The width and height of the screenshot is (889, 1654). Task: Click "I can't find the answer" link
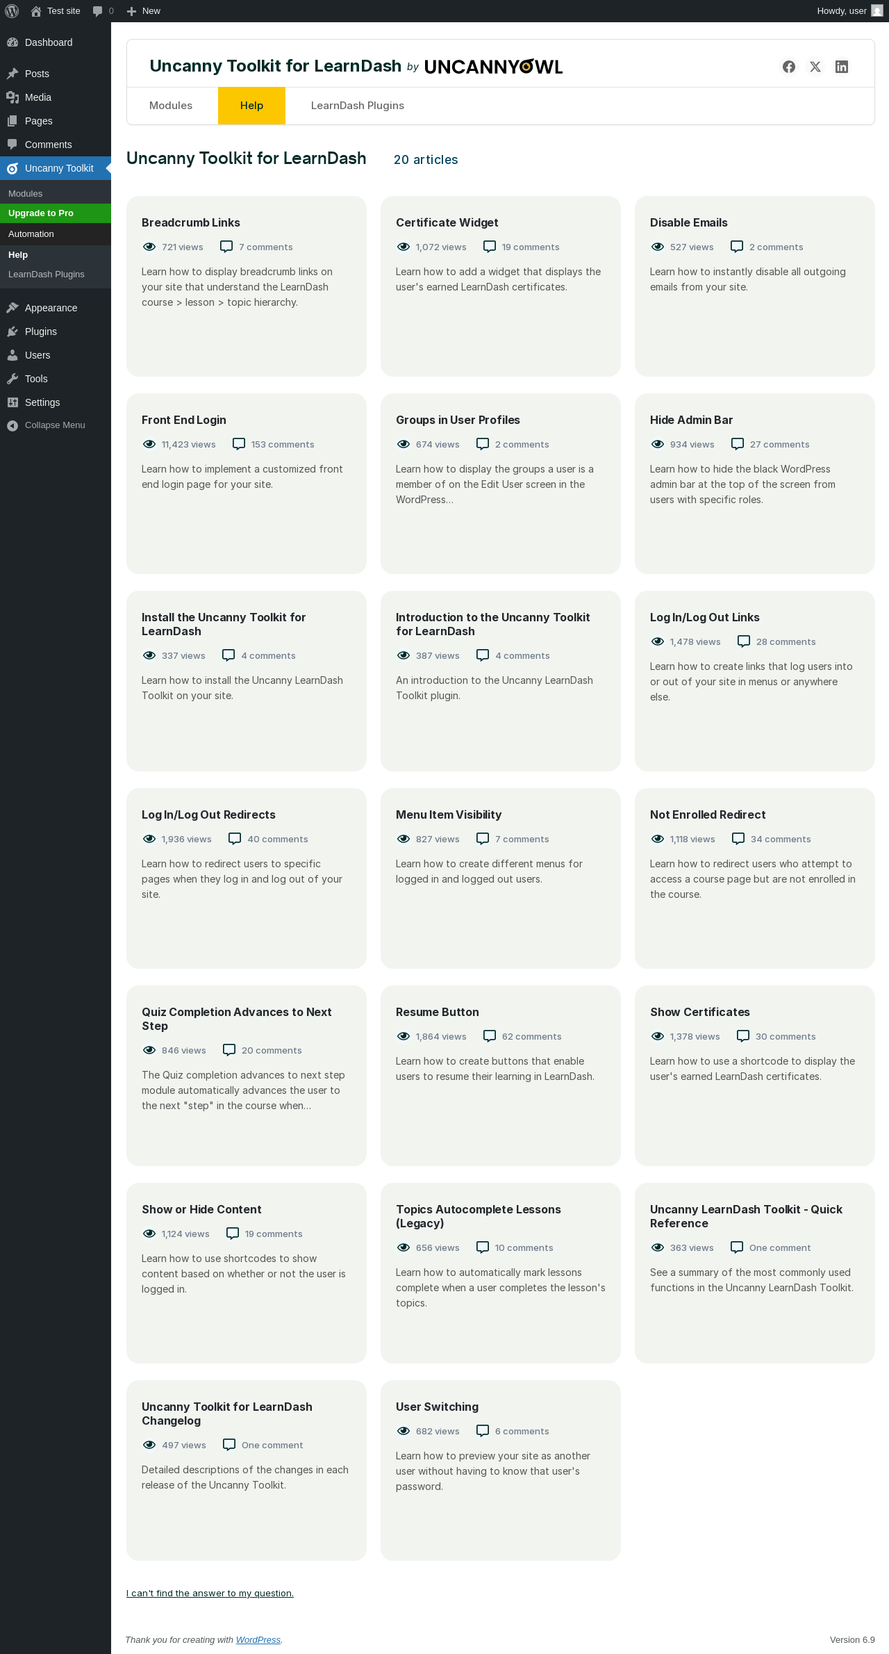tap(210, 1593)
